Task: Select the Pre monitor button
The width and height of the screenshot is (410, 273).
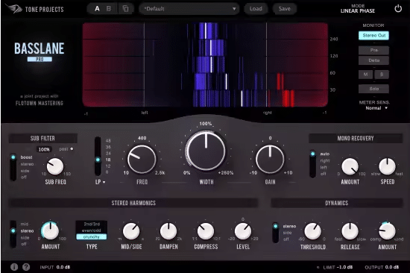Action: click(x=373, y=50)
